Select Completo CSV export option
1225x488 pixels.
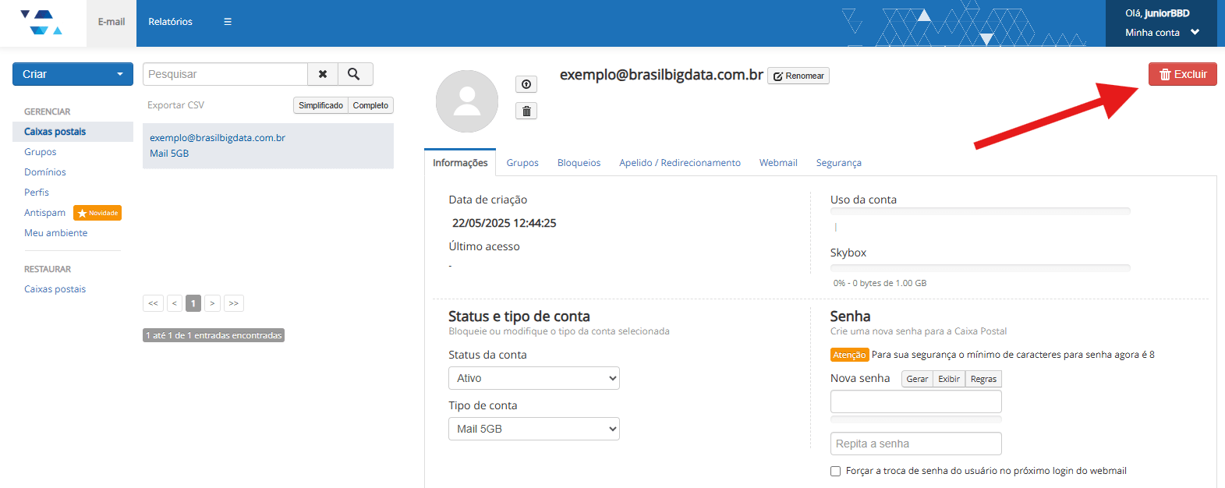[370, 105]
